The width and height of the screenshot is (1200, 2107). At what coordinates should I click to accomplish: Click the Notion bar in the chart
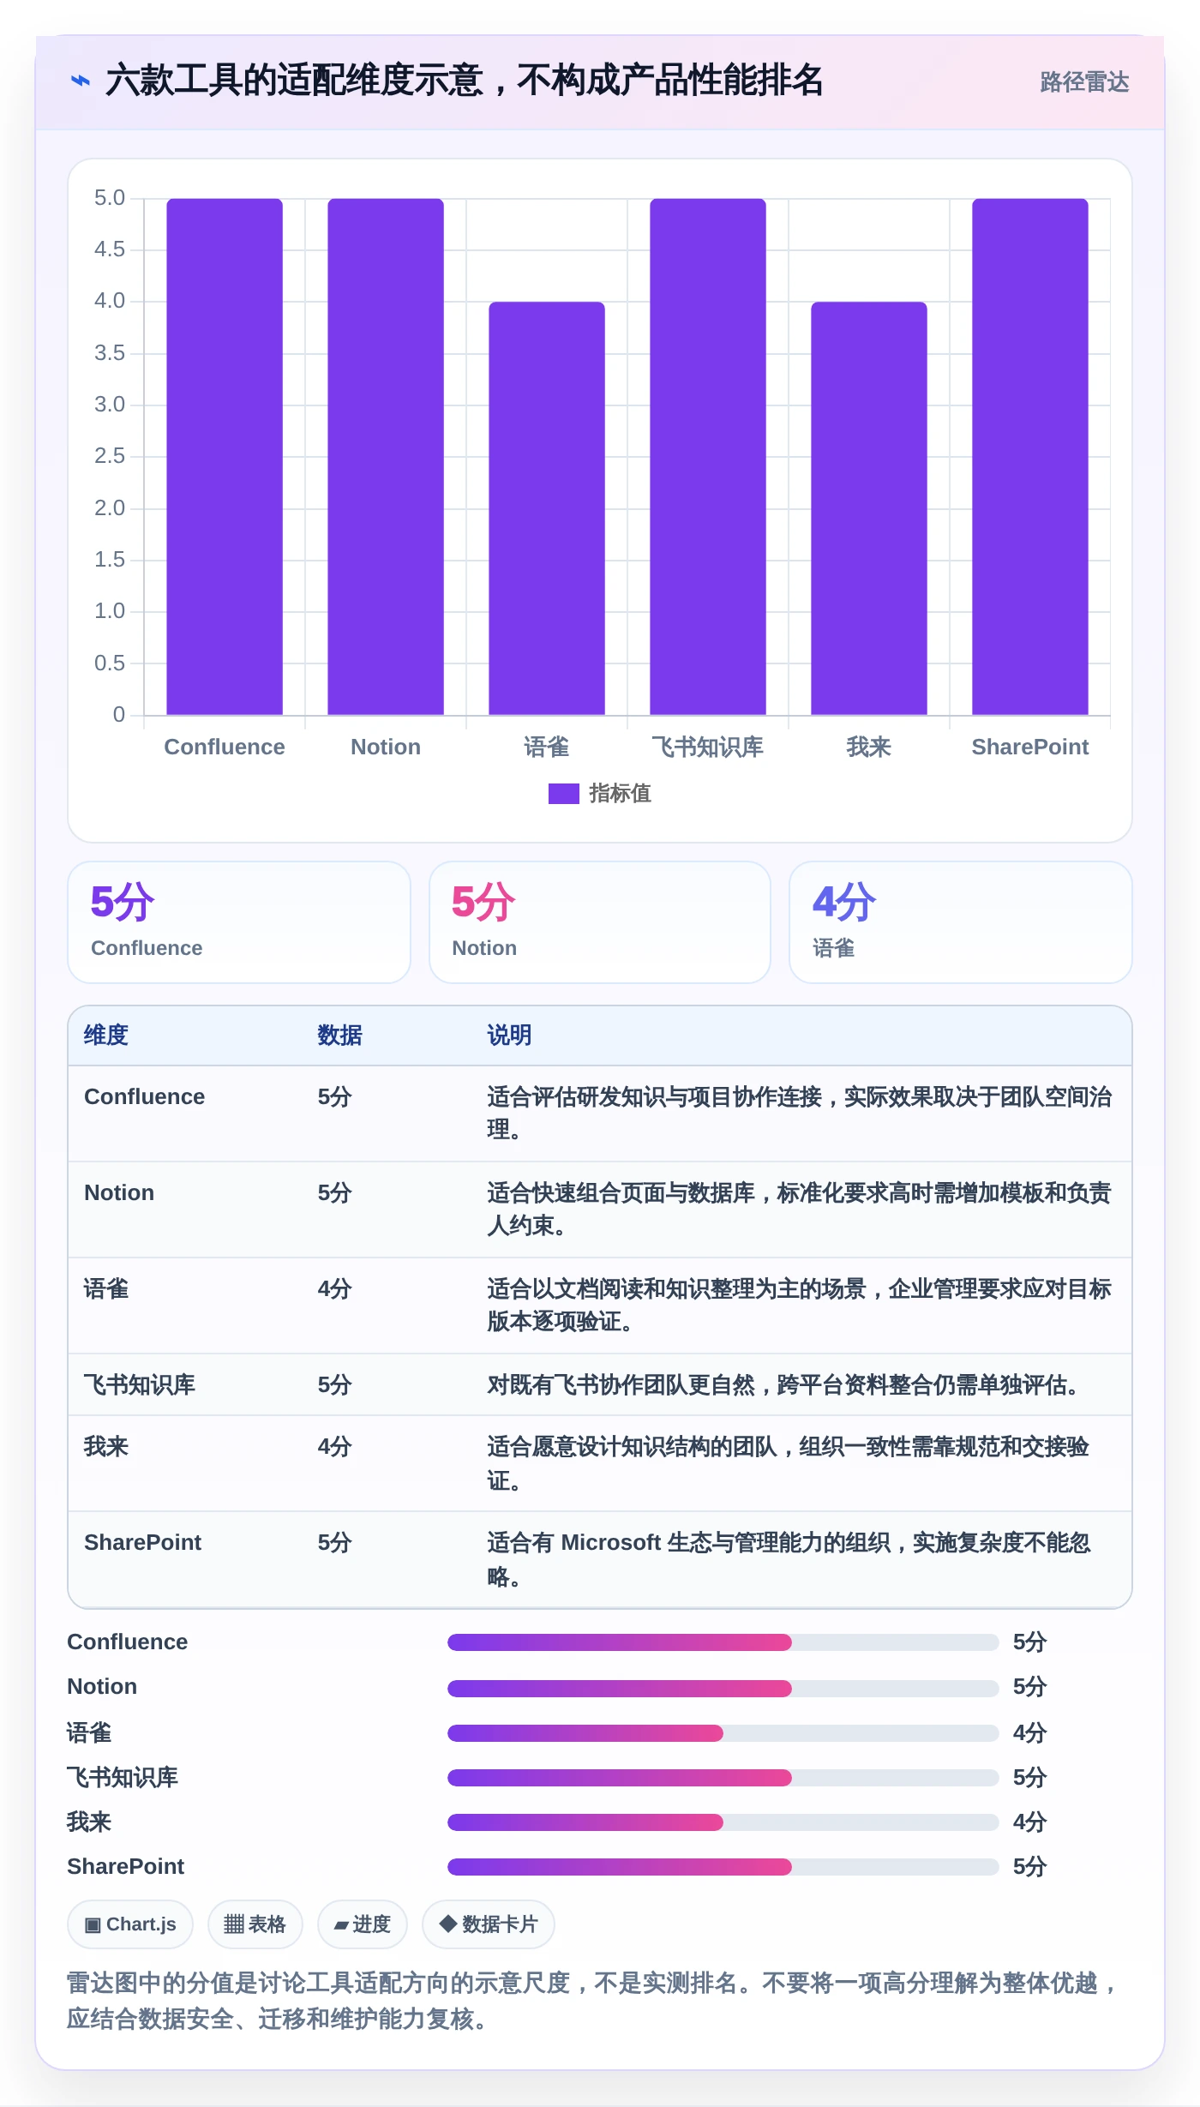coord(386,457)
